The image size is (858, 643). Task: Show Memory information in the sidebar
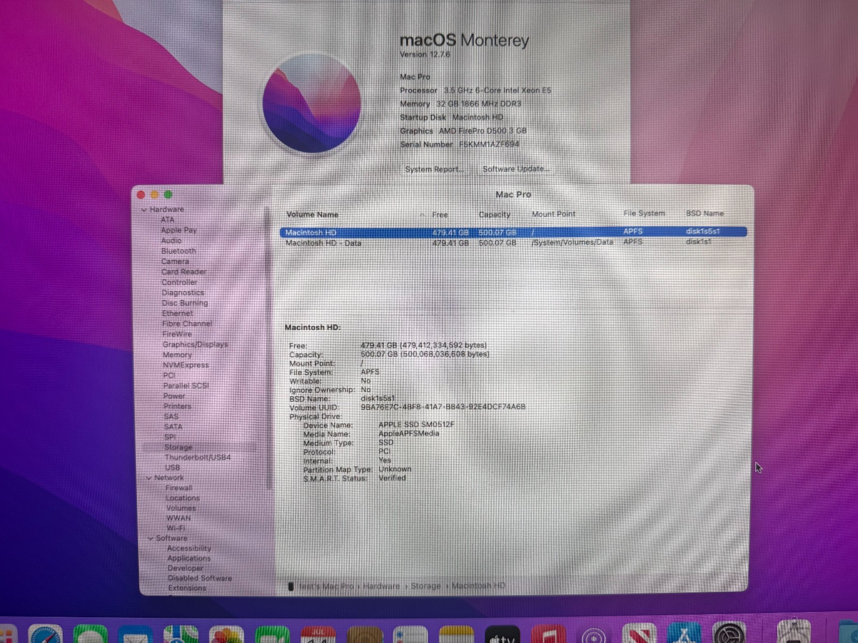[177, 355]
